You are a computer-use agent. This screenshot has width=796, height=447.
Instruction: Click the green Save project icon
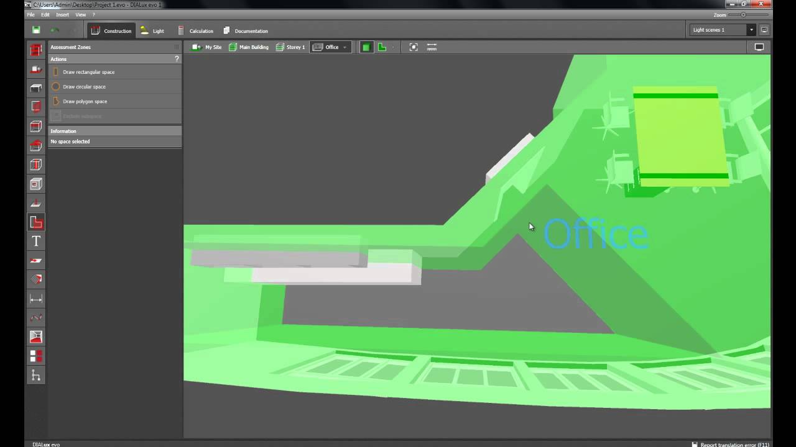click(x=36, y=30)
